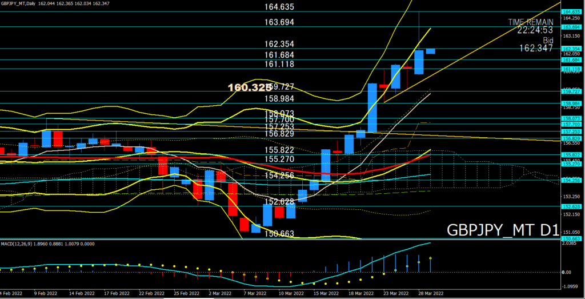
Task: Click the 163.150 price scale value
Action: coord(571,36)
